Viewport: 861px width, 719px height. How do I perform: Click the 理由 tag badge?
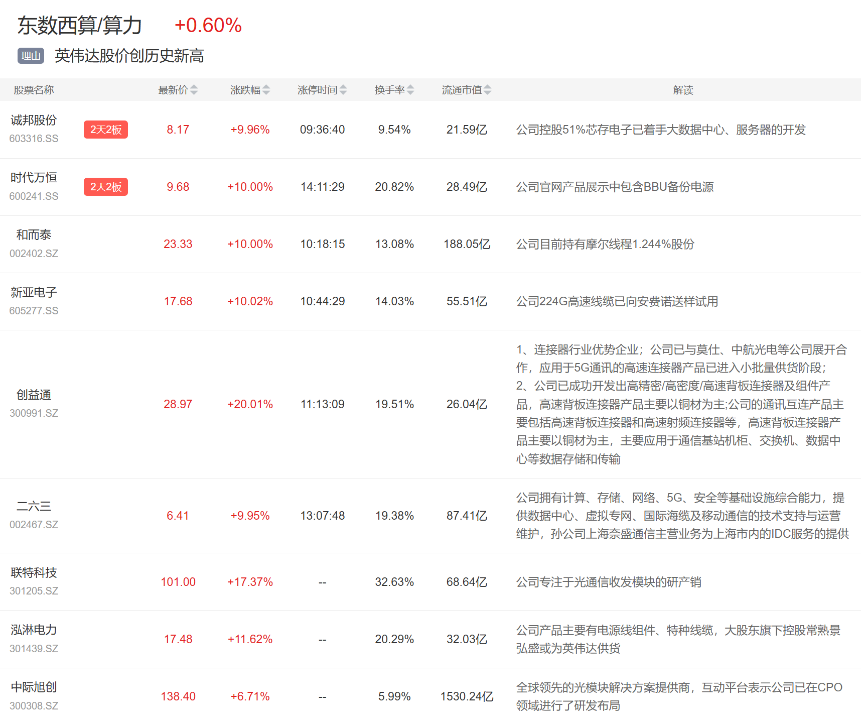point(31,56)
